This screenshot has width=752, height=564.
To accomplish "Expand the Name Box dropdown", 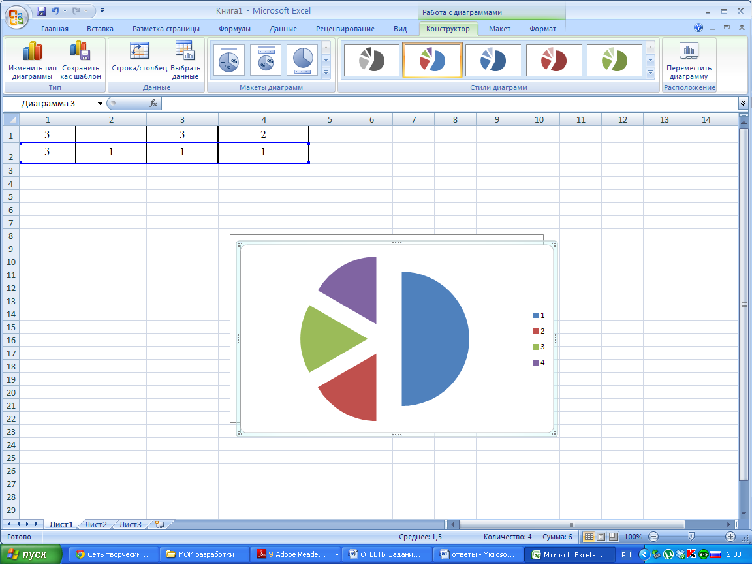I will (x=100, y=104).
